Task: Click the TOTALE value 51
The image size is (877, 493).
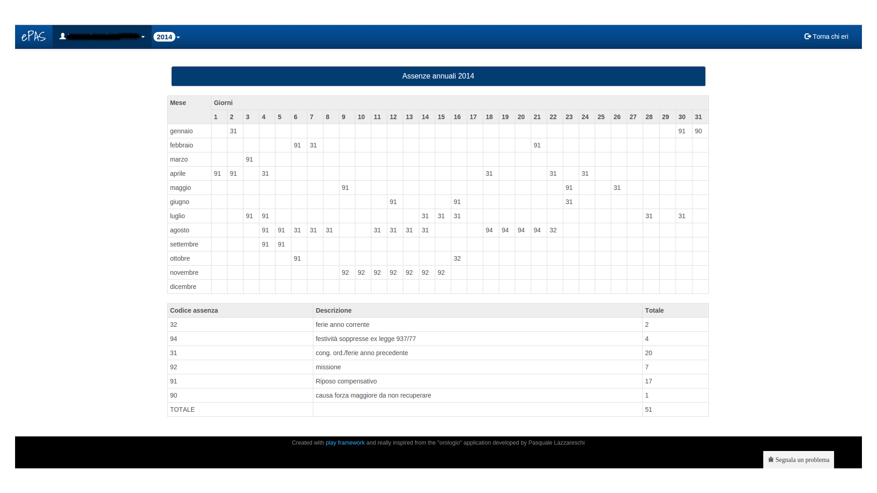Action: (648, 409)
